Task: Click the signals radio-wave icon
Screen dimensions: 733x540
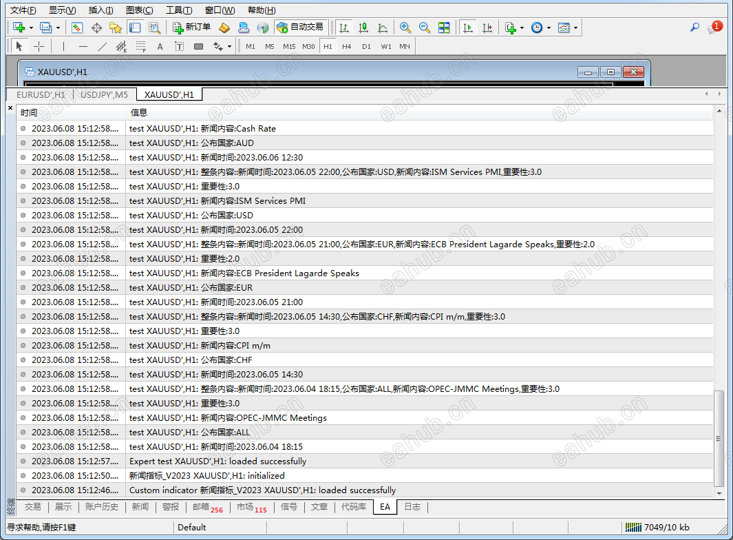Action: pyautogui.click(x=263, y=28)
